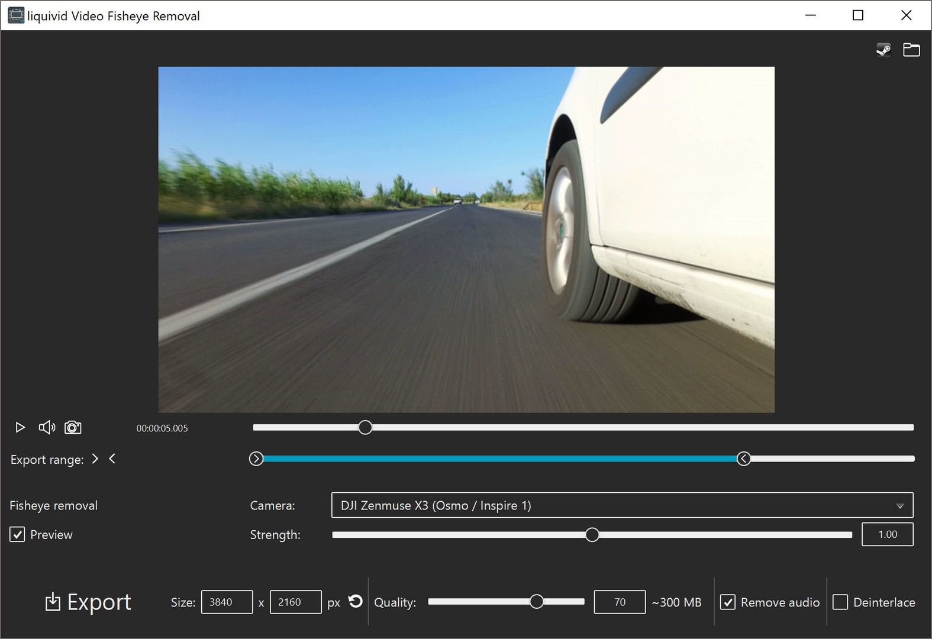Maximize the liquivid window
Viewport: 932px width, 639px height.
(858, 15)
